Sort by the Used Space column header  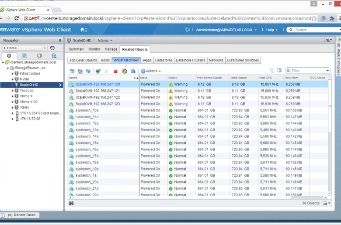point(244,78)
